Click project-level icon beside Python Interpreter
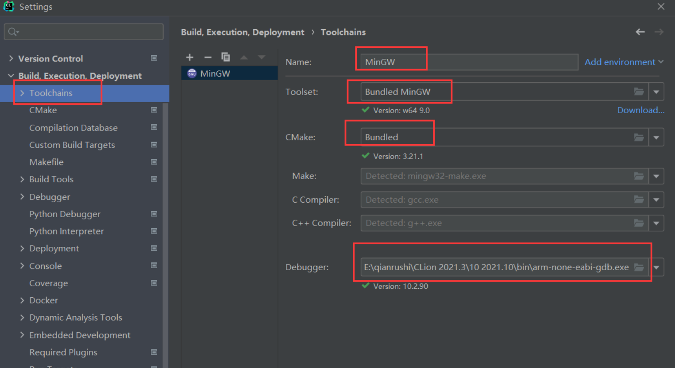Screen dimensions: 675x368 pos(154,231)
